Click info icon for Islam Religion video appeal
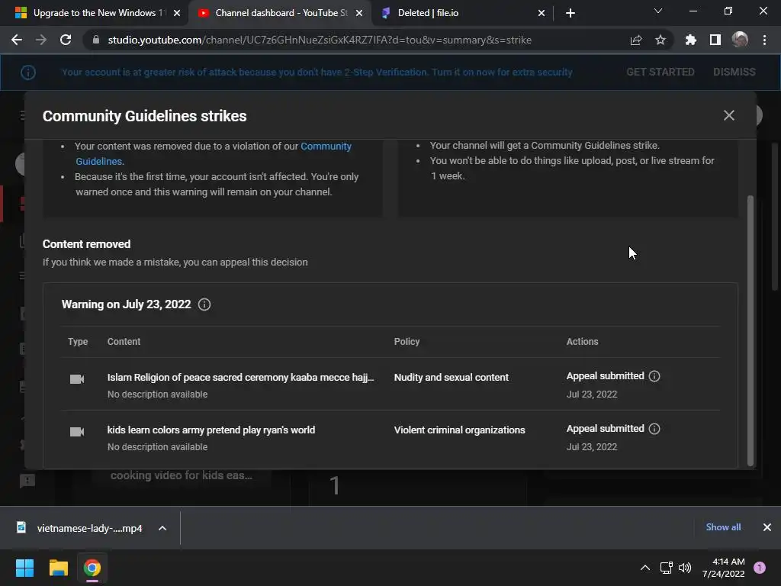Image resolution: width=781 pixels, height=586 pixels. (654, 376)
